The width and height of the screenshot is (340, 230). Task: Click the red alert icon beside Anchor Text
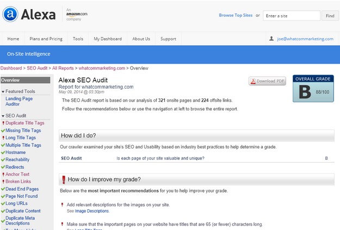3,175
